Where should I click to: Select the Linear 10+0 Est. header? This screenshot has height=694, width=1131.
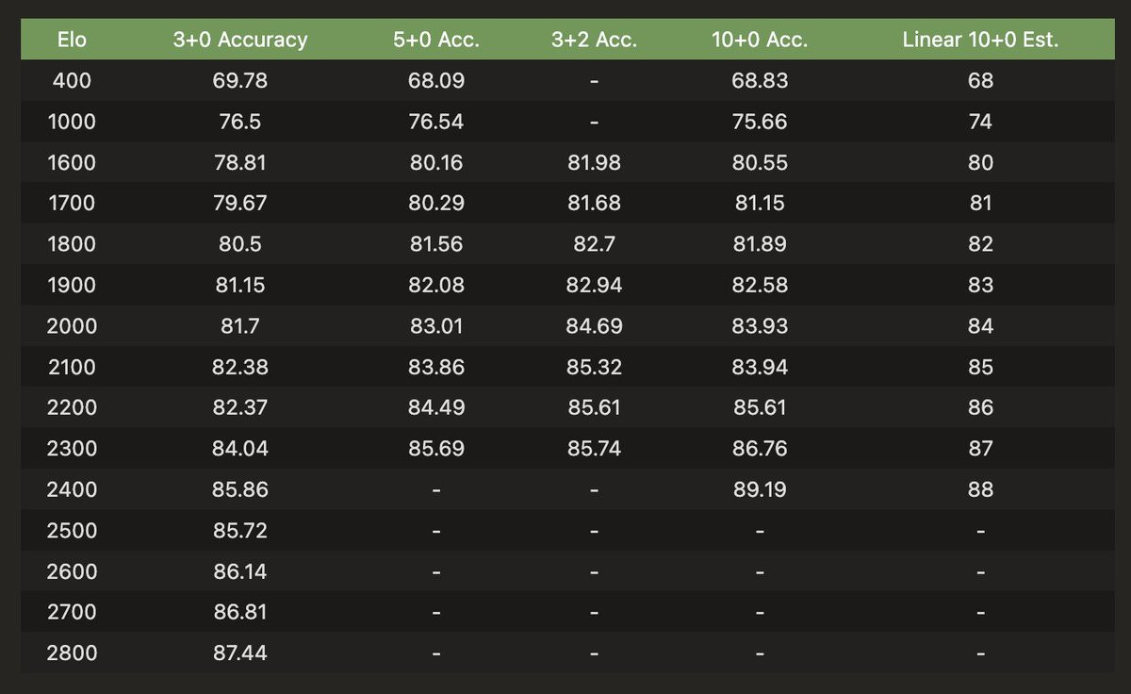[x=980, y=40]
